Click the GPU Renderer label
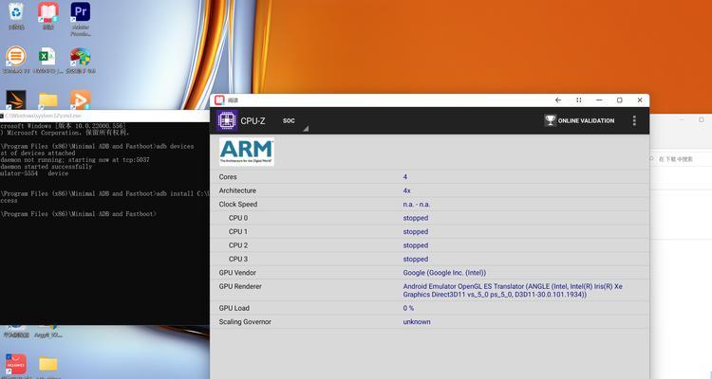The width and height of the screenshot is (712, 379). click(x=240, y=286)
